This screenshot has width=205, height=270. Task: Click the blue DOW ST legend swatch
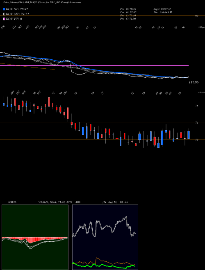tap(4, 9)
